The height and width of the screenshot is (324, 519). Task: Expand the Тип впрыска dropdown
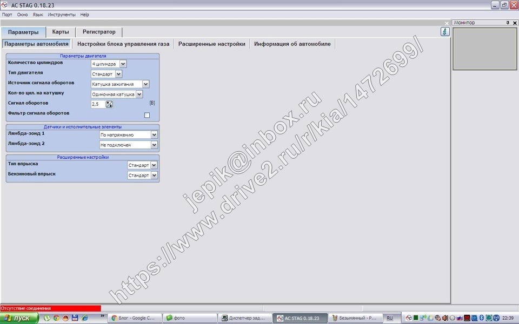(x=154, y=165)
